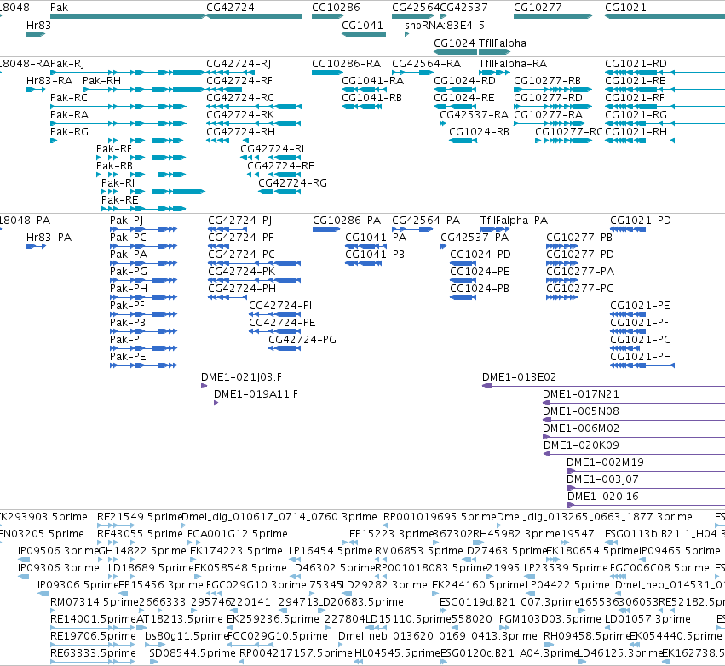This screenshot has height=666, width=725.
Task: Click the CG1041 gene label
Action: tap(363, 26)
